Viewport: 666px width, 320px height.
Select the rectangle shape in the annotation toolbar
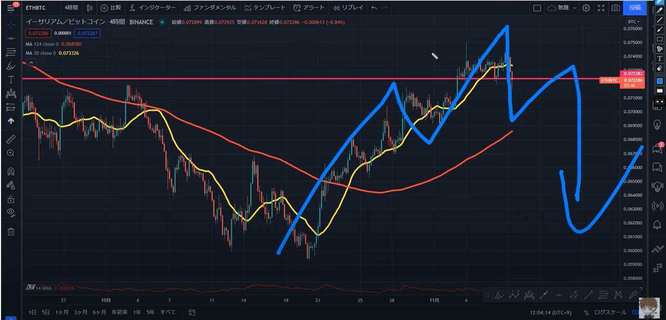click(660, 39)
